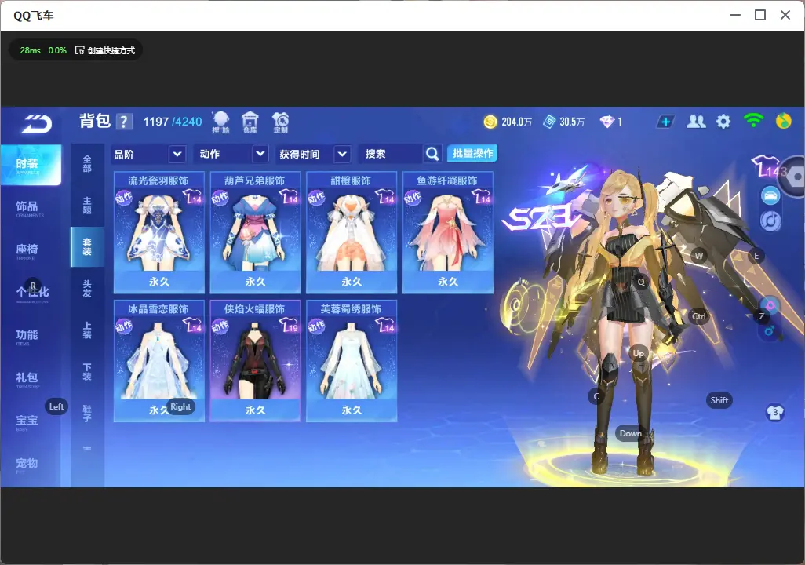The image size is (805, 565).
Task: Open the 捏脸 face customization icon
Action: 220,122
